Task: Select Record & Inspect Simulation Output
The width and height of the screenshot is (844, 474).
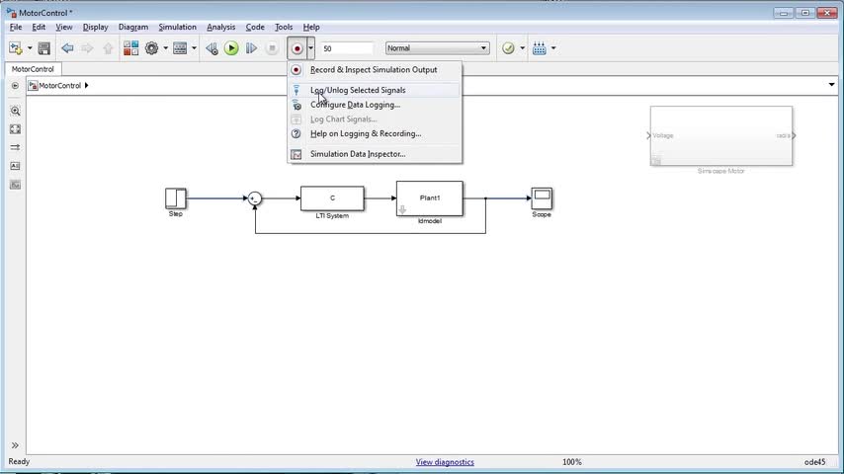Action: click(x=375, y=70)
